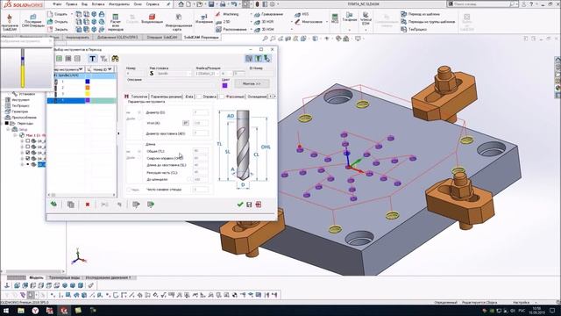Open the Инструменты menu
Image resolution: width=561 pixels, height=316 pixels.
pos(119,4)
